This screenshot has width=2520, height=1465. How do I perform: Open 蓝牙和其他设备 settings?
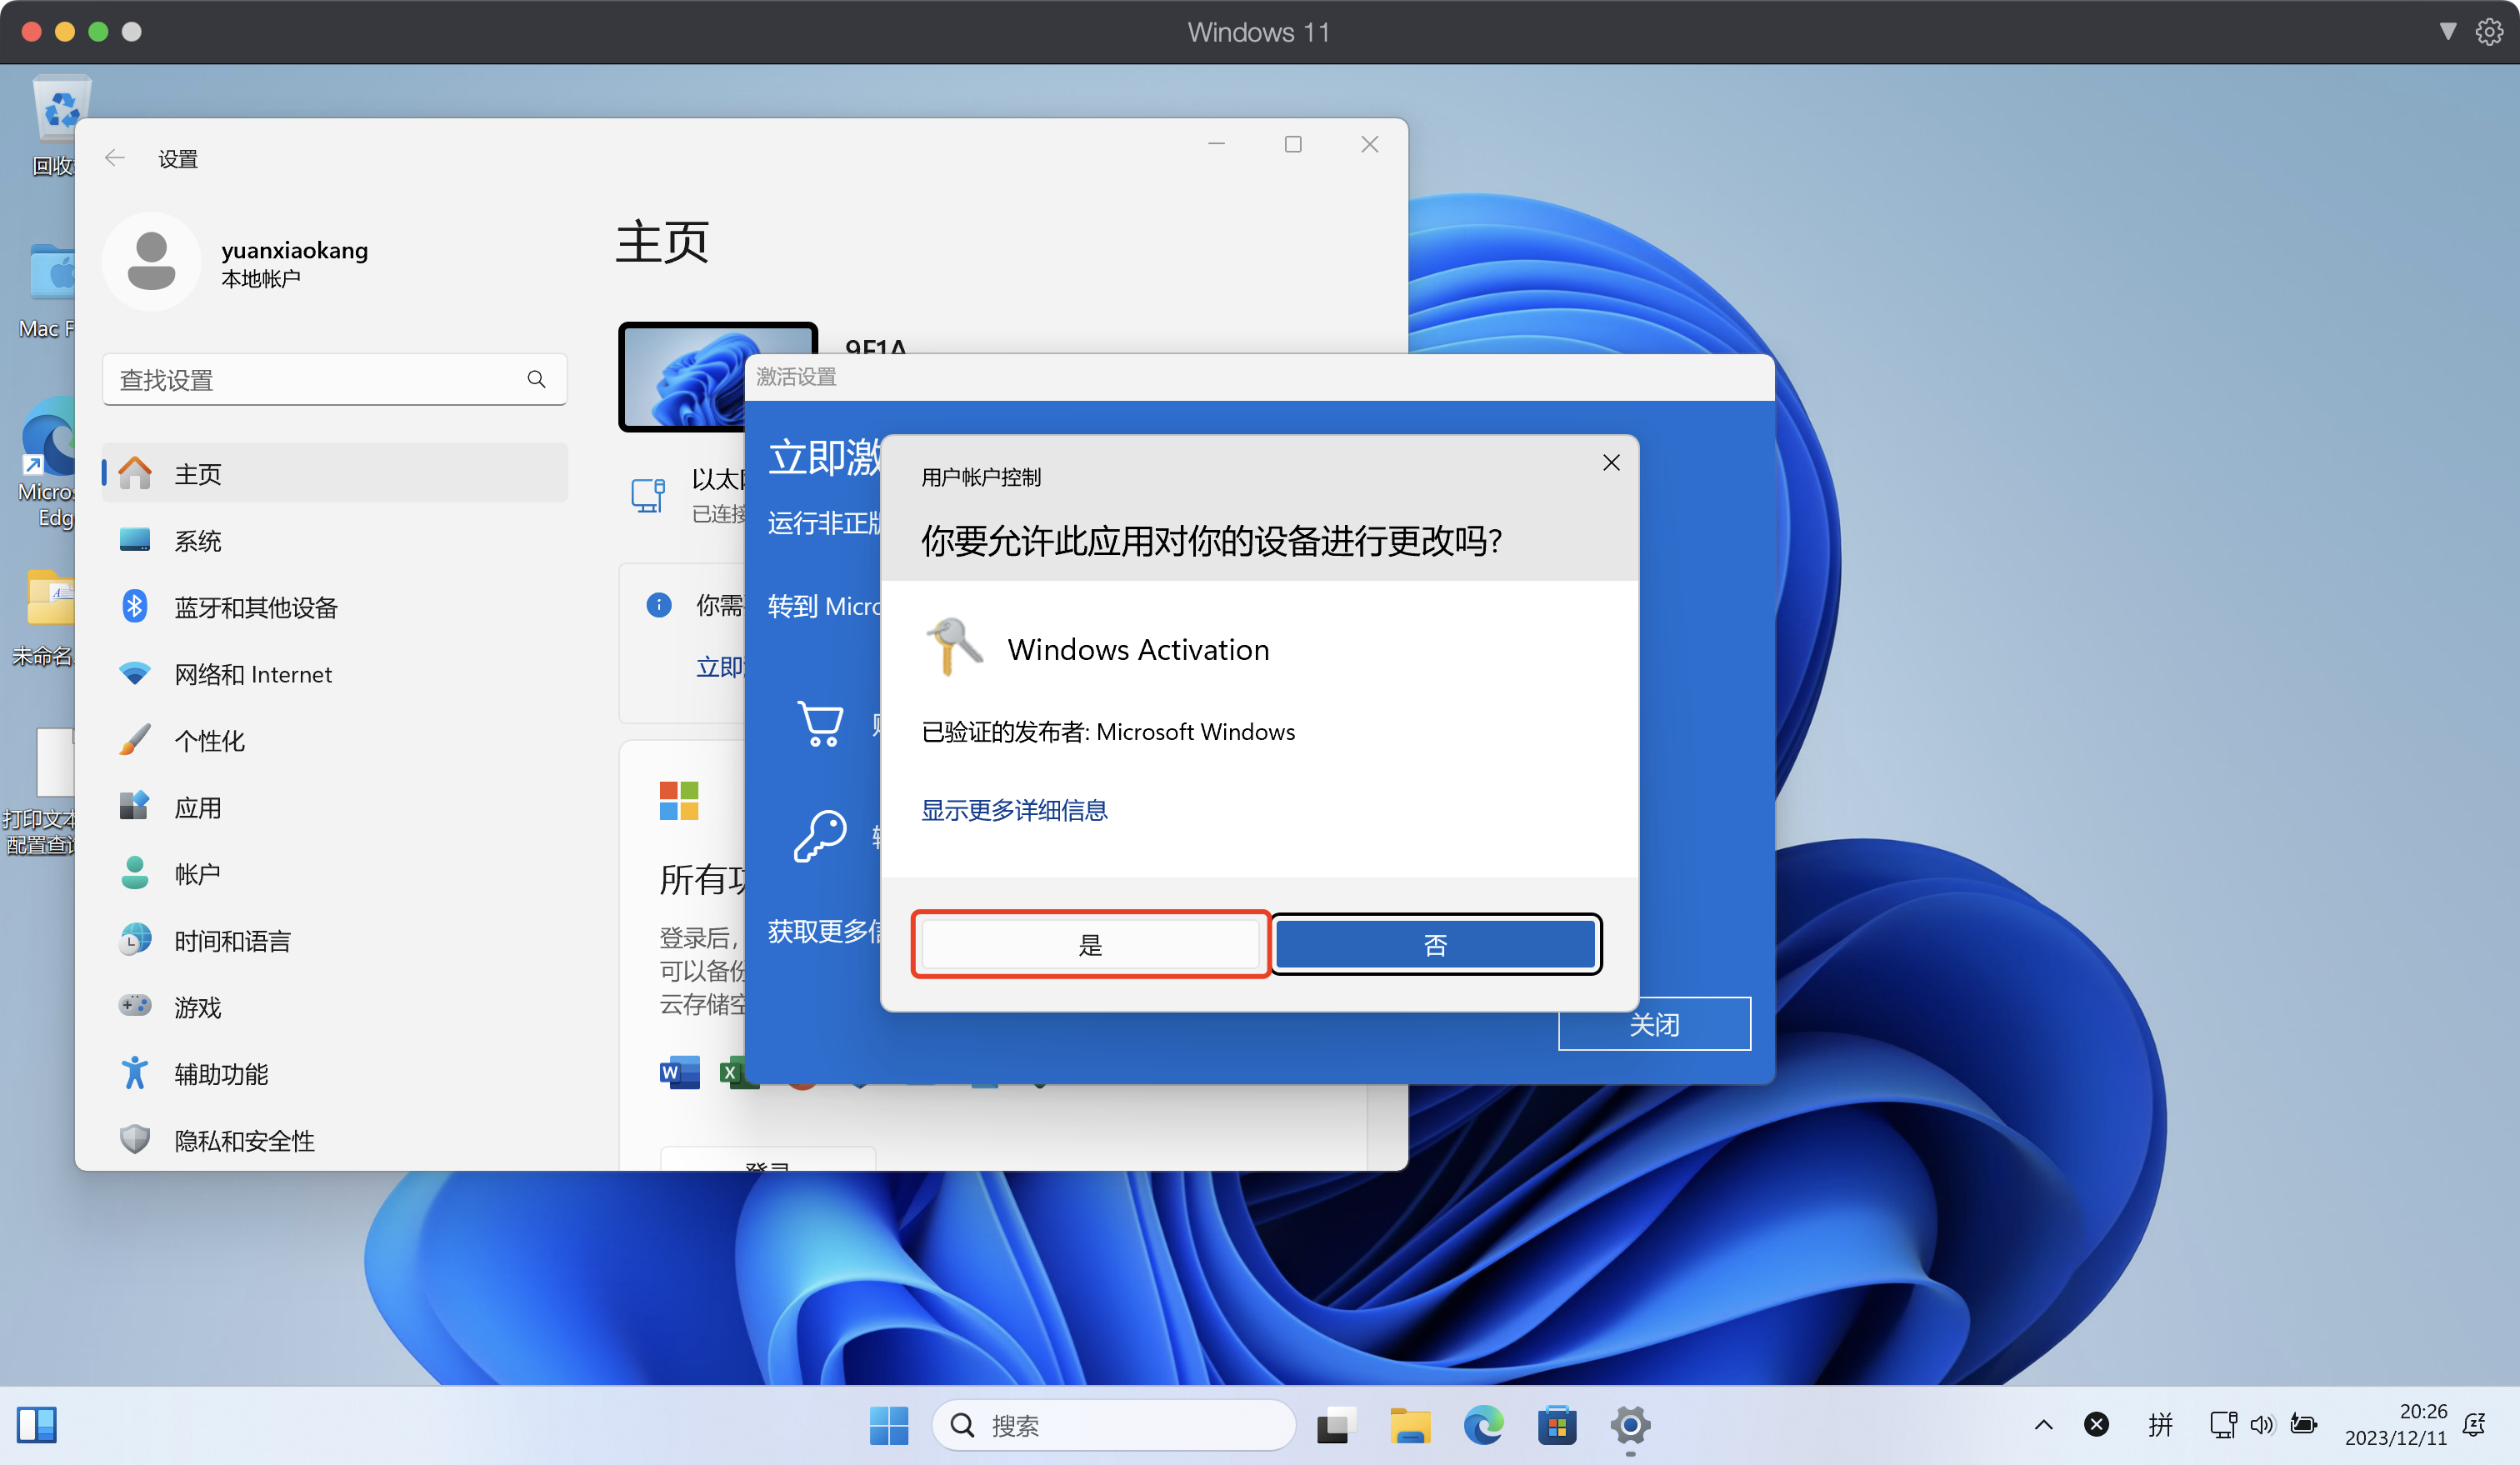pyautogui.click(x=335, y=607)
